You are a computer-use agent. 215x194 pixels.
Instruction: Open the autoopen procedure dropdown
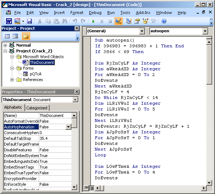(205, 31)
